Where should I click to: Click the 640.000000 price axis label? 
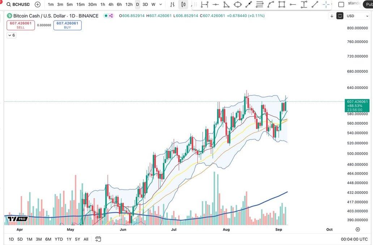(x=357, y=88)
